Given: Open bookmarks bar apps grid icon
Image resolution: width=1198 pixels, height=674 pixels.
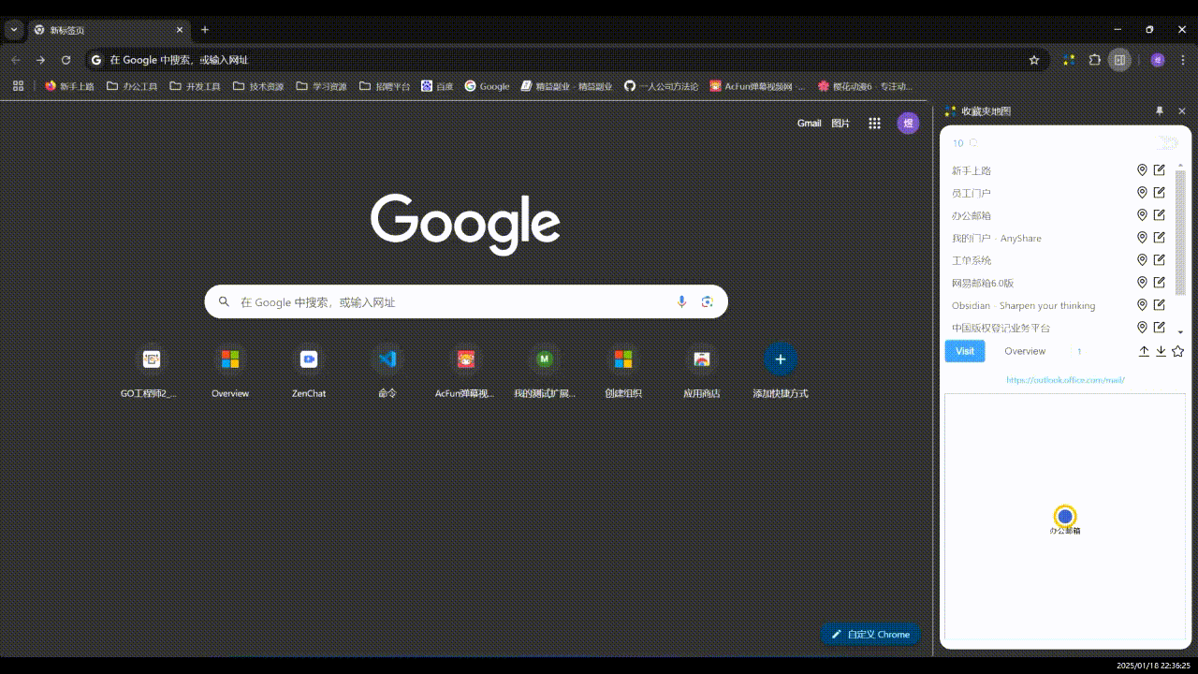Looking at the screenshot, I should pos(18,86).
